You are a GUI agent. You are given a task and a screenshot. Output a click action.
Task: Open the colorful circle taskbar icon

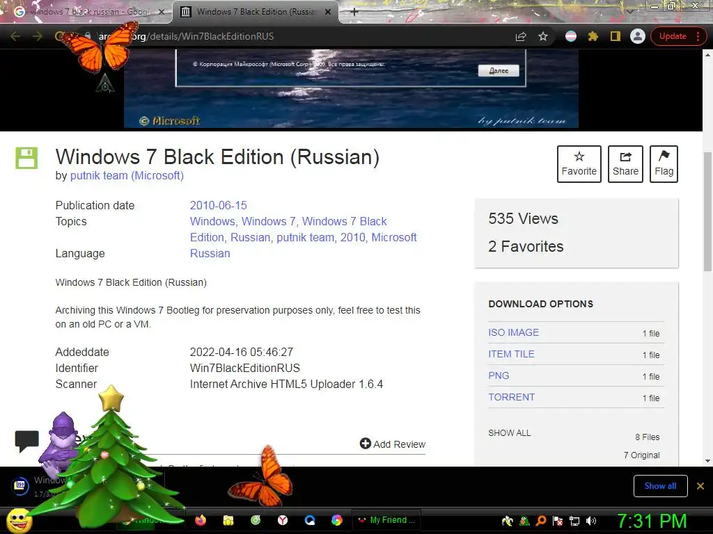(337, 520)
